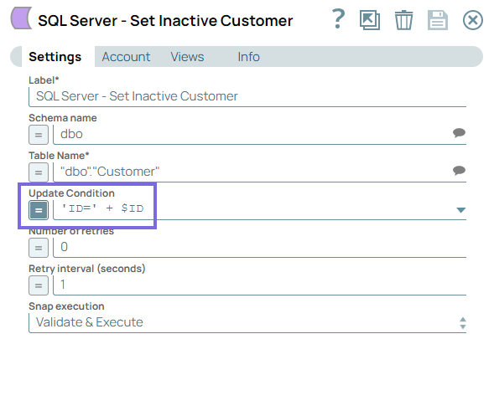The image size is (494, 411).
Task: Toggle expression mode for Number of retries
Action: pos(39,248)
